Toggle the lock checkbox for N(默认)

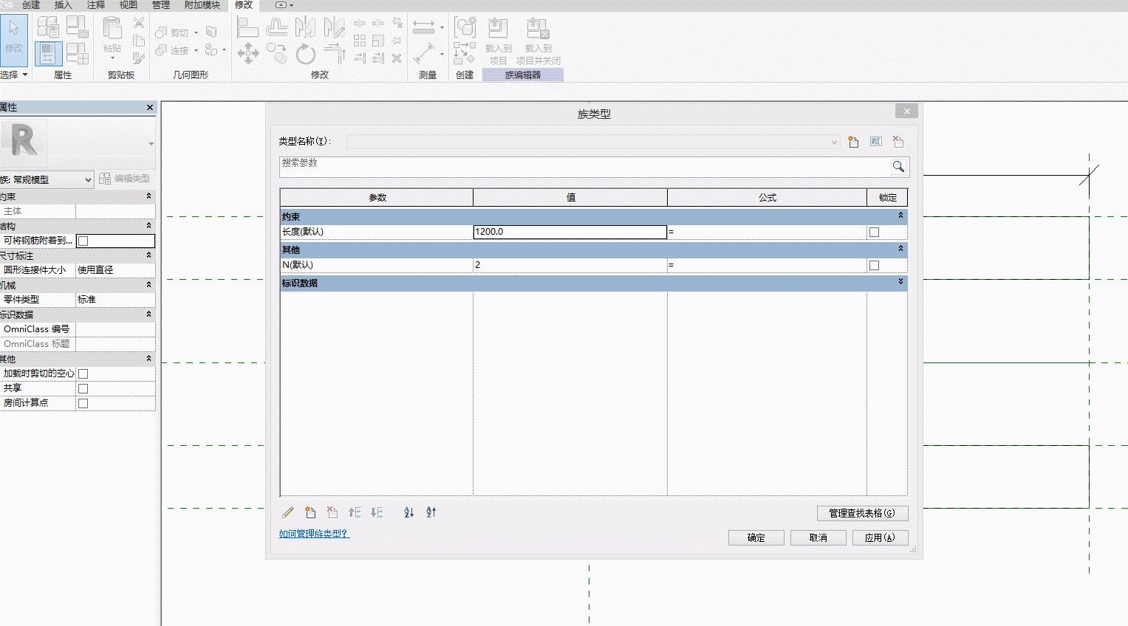875,266
